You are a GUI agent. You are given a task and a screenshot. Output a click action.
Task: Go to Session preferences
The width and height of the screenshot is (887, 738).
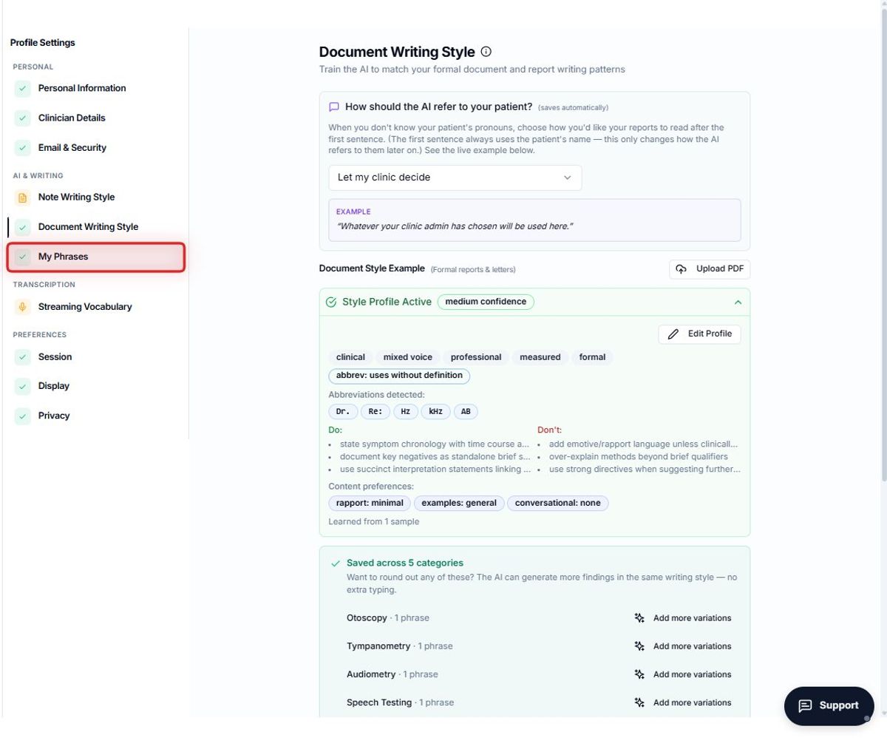coord(95,356)
